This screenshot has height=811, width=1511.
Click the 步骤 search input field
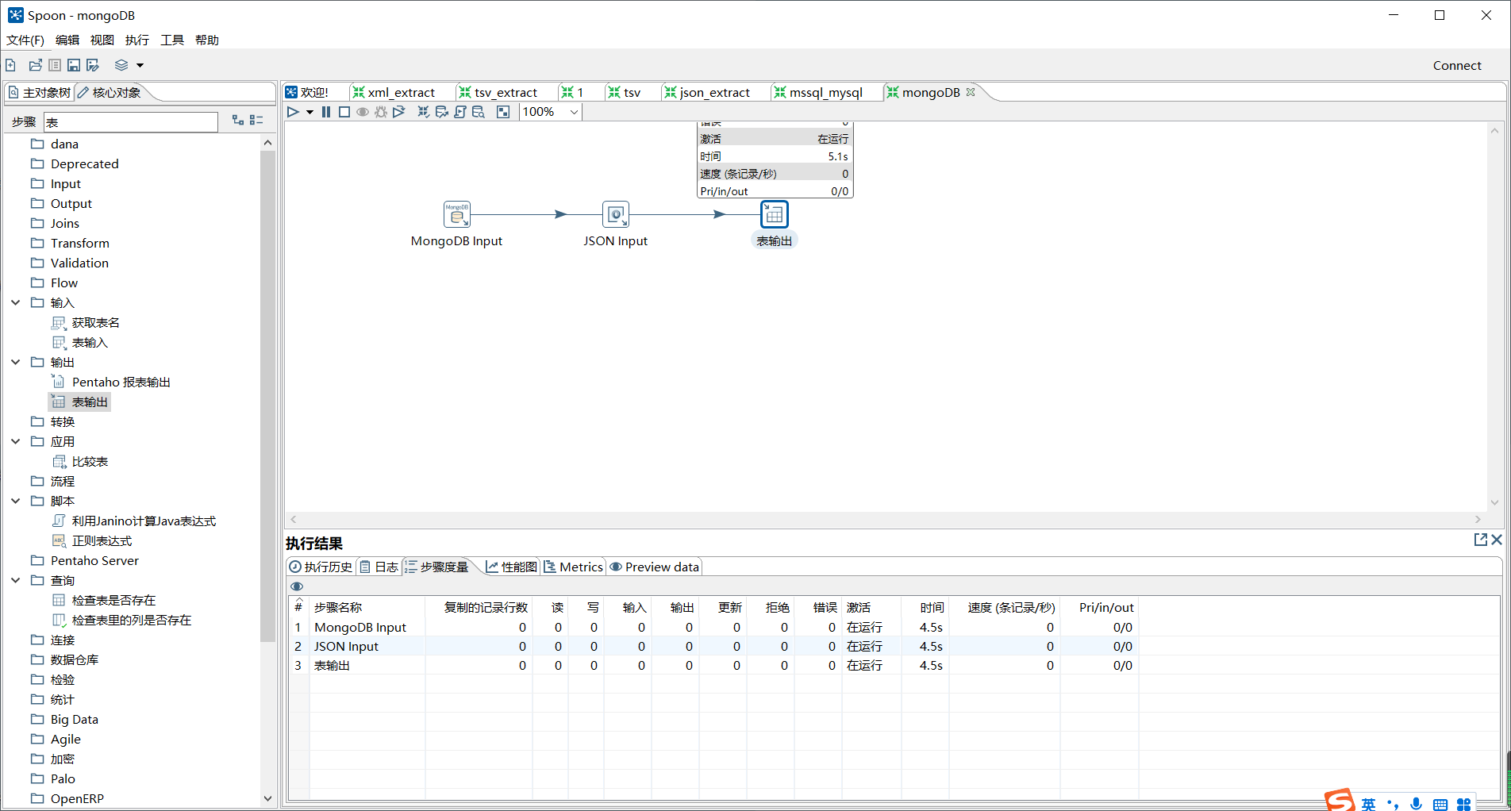pyautogui.click(x=130, y=121)
